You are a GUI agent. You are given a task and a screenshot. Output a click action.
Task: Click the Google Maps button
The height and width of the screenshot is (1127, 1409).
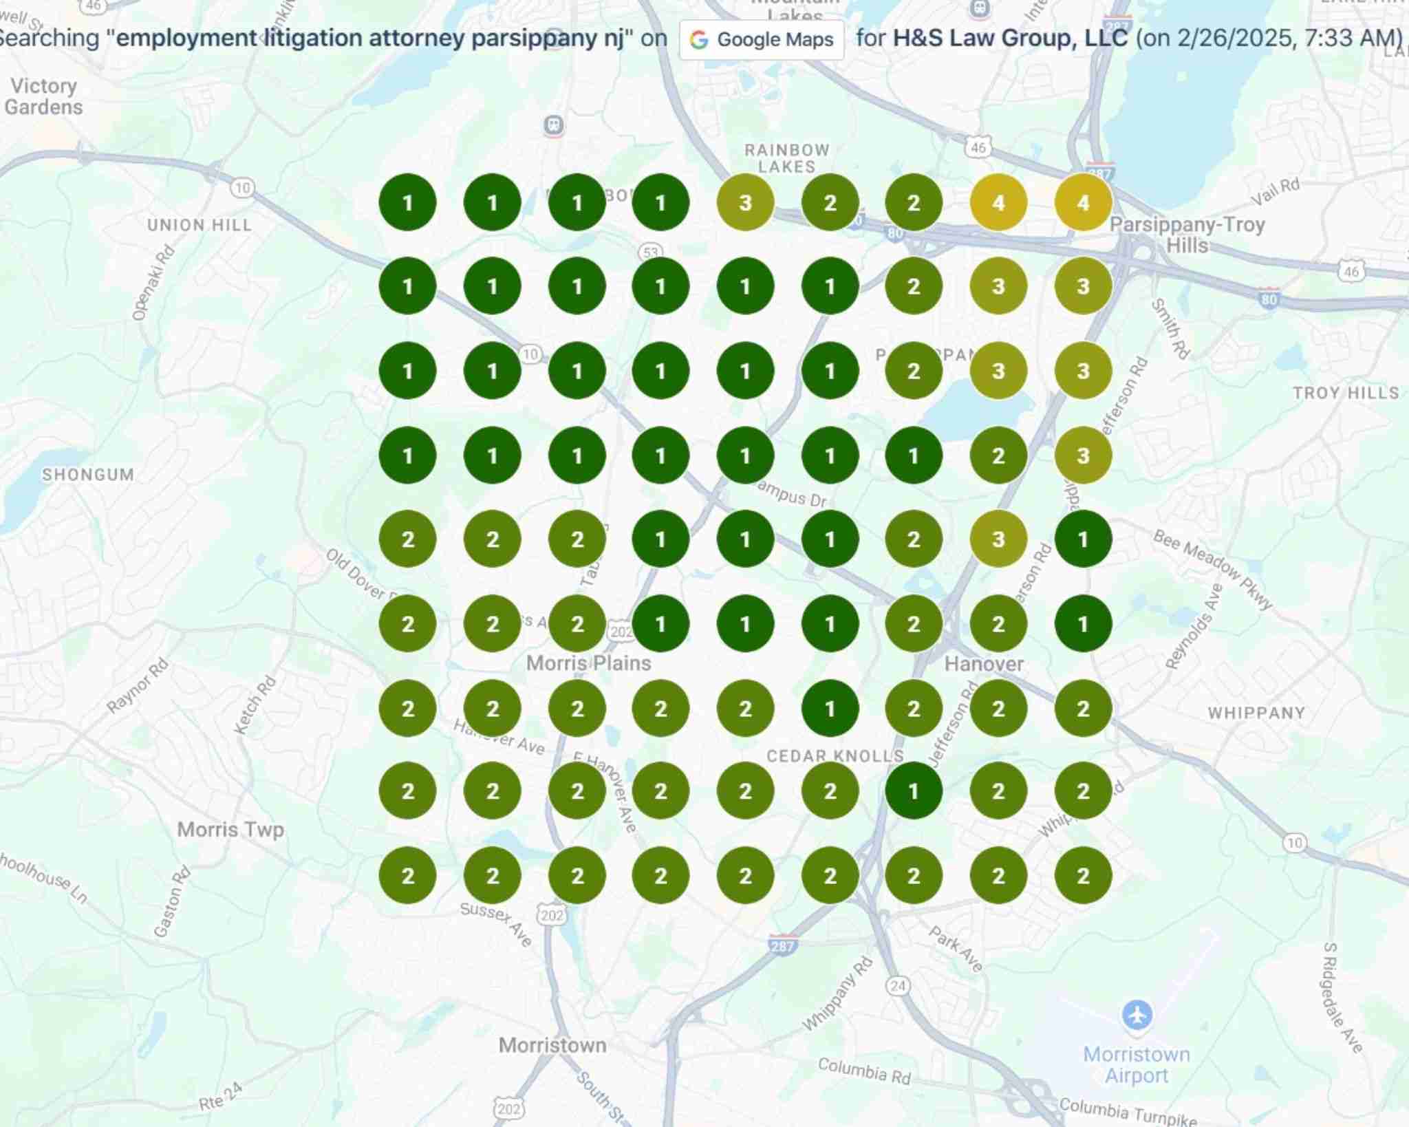(x=762, y=40)
